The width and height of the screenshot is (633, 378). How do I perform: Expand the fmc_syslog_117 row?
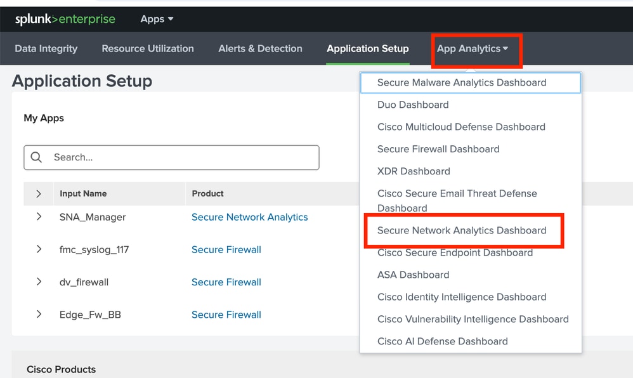(39, 249)
